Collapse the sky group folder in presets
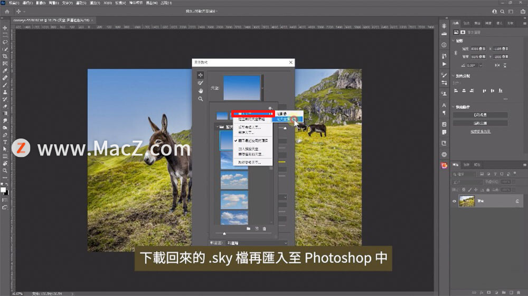The image size is (528, 296). pyautogui.click(x=217, y=126)
